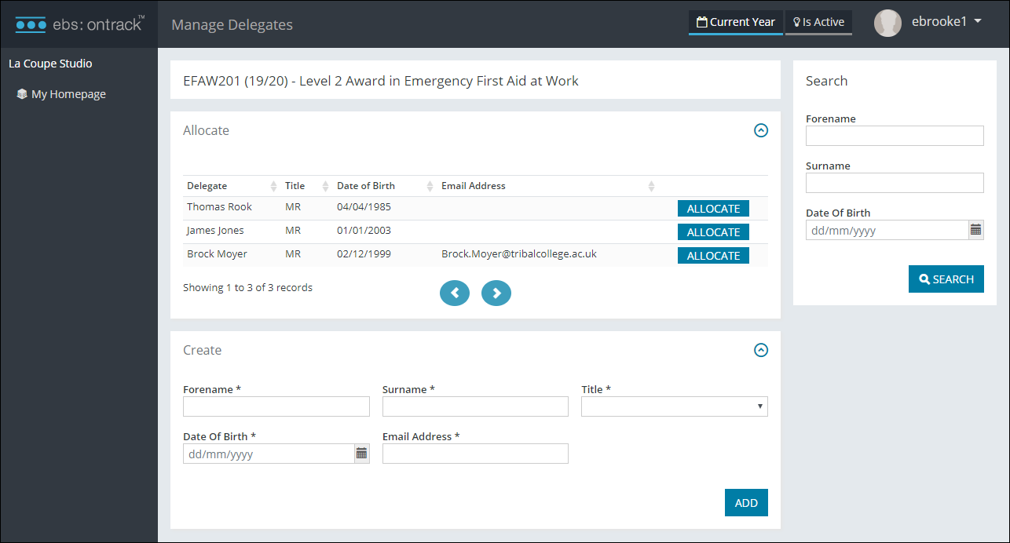Navigate to My Homepage
The image size is (1010, 543).
pos(68,93)
